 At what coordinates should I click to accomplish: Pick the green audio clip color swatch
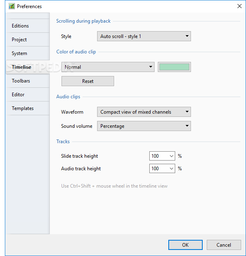coord(174,67)
